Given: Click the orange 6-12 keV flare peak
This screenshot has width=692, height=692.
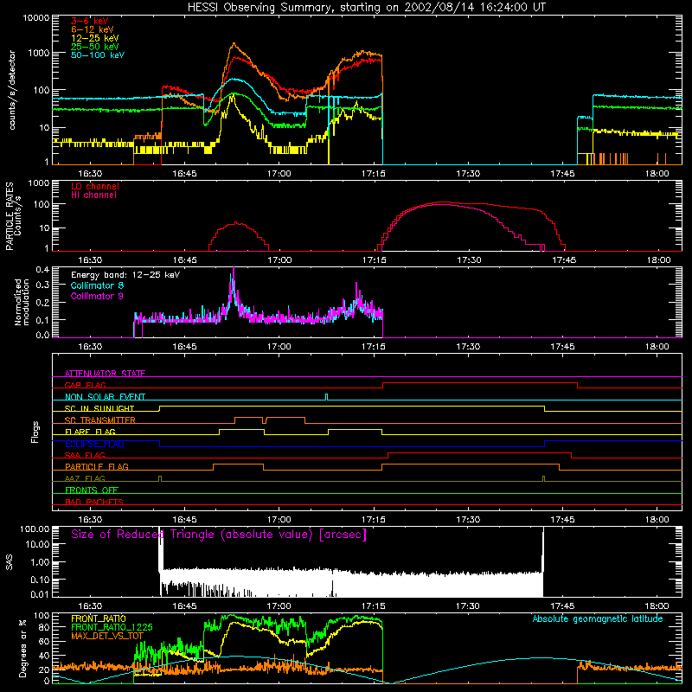Looking at the screenshot, I should pyautogui.click(x=234, y=43).
